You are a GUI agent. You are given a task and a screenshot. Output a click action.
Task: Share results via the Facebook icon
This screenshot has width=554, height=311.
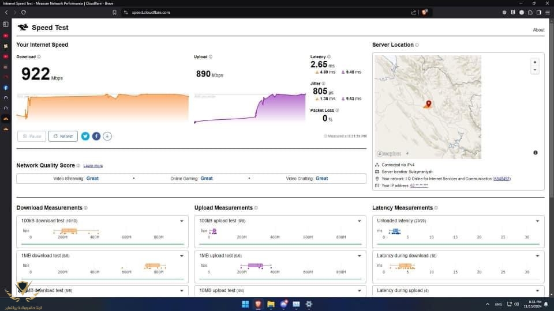click(x=96, y=136)
